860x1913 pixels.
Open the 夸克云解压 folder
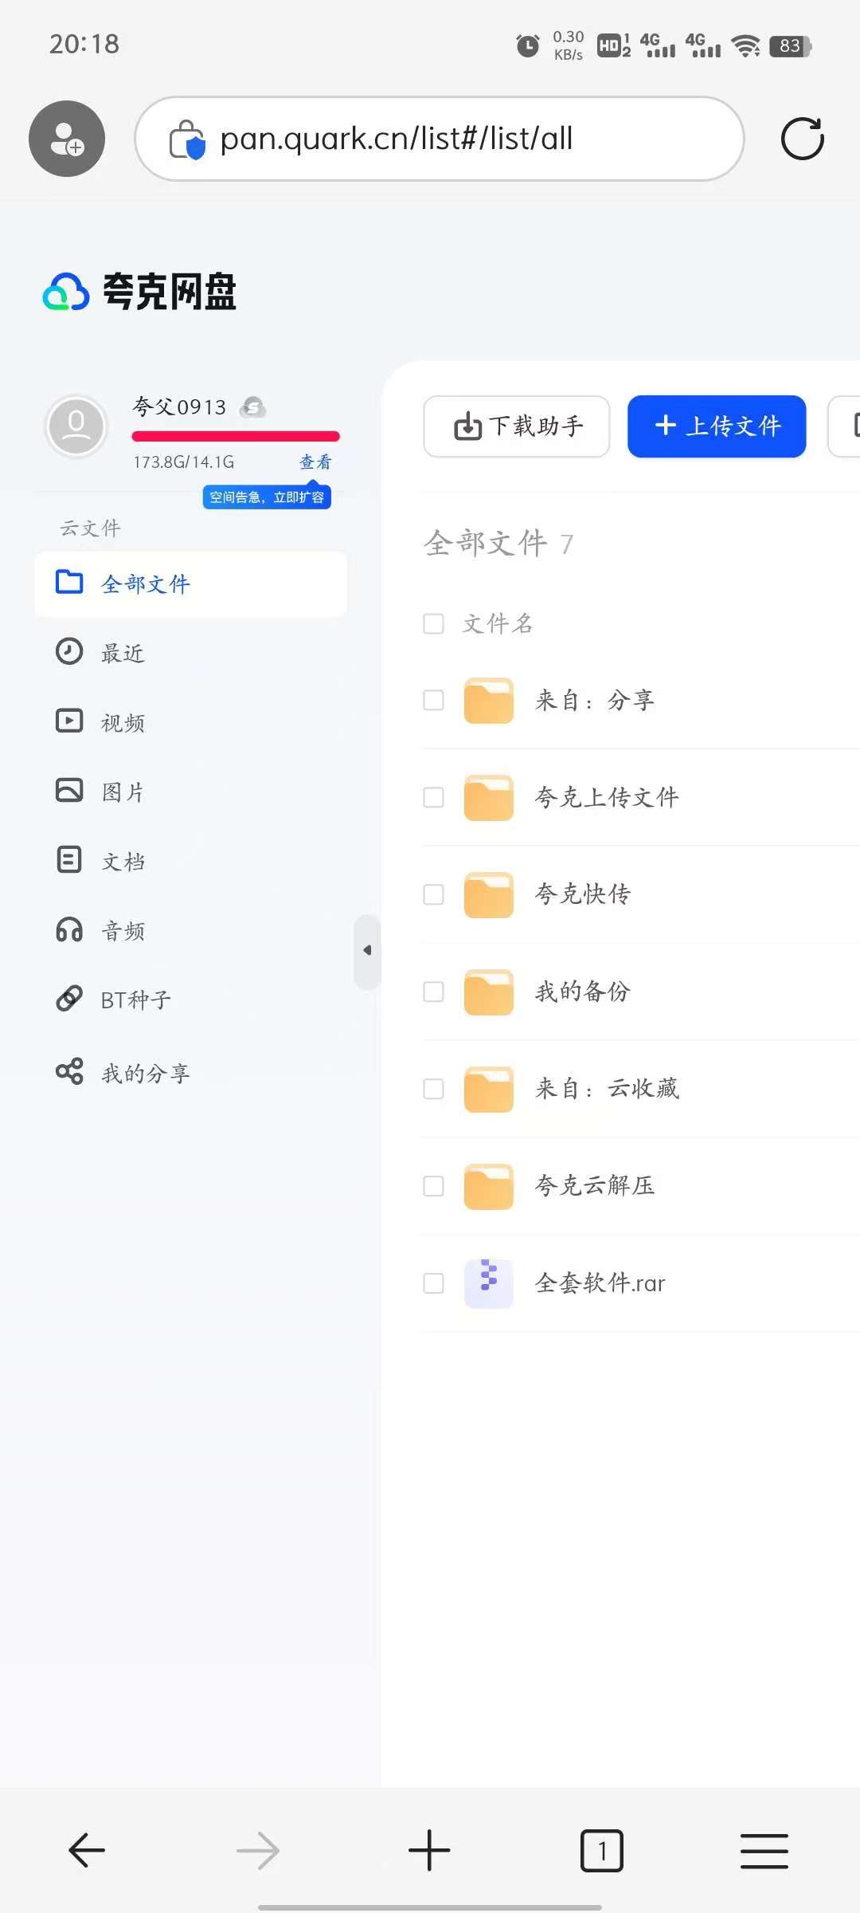(594, 1186)
